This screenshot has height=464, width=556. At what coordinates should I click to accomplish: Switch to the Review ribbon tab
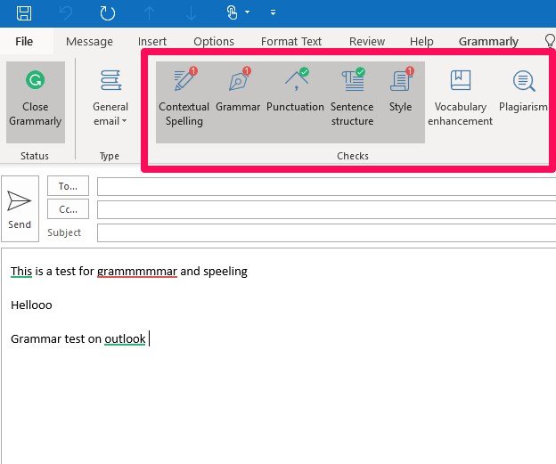367,42
